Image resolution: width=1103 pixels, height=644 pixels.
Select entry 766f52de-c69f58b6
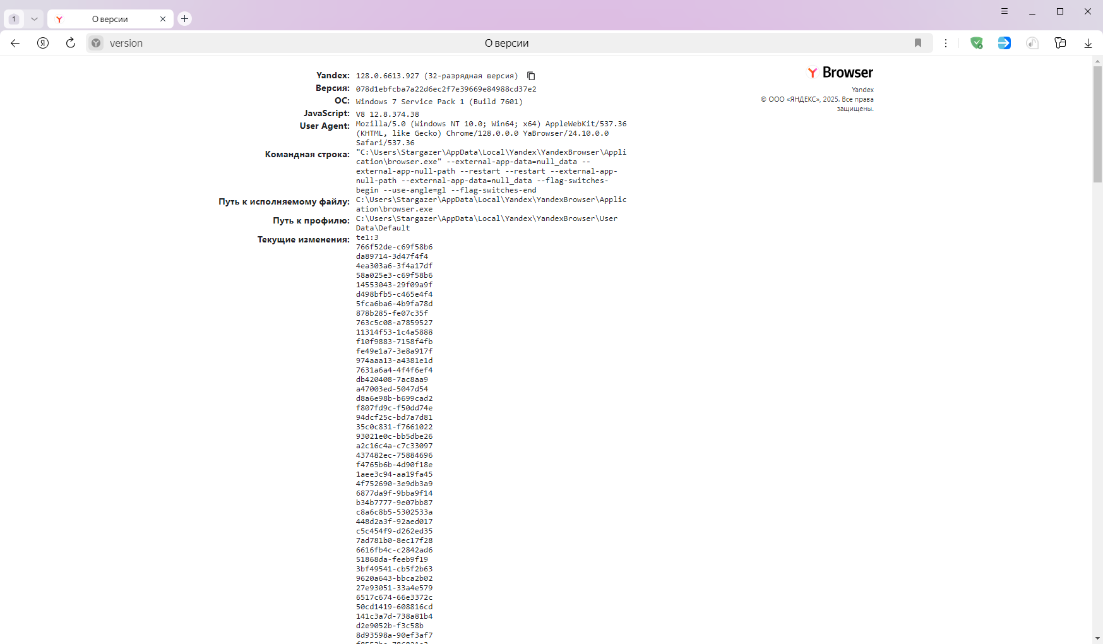point(394,247)
